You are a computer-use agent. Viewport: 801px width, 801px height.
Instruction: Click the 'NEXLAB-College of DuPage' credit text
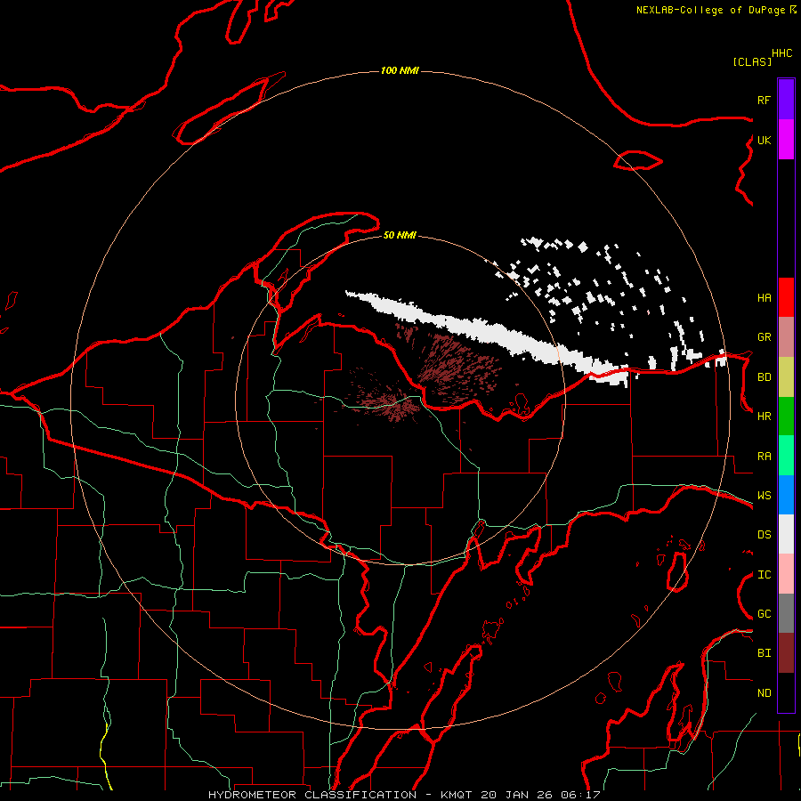click(710, 10)
